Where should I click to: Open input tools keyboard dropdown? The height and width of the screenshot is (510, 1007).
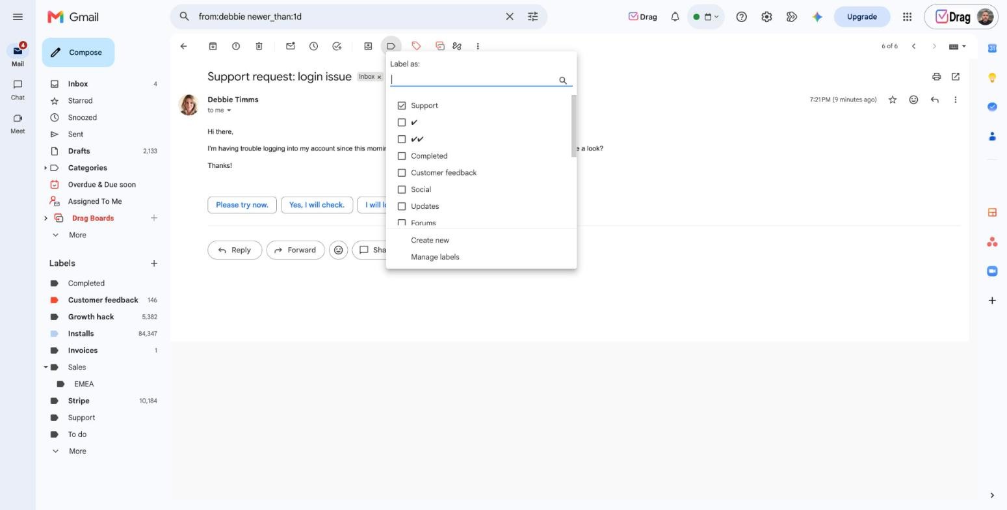pos(958,46)
